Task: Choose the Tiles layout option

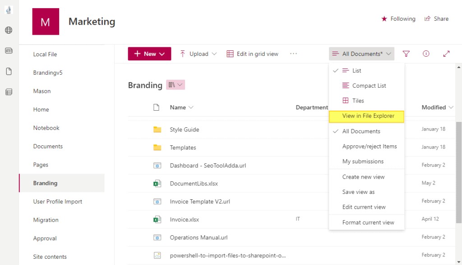Action: click(x=358, y=101)
